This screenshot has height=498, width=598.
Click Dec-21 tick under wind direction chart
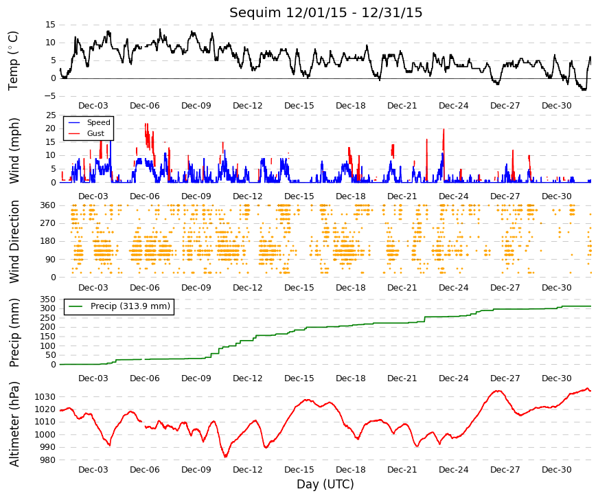pyautogui.click(x=402, y=287)
